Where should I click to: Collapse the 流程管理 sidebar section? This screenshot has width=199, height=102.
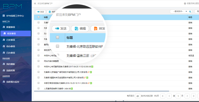coord(6,76)
